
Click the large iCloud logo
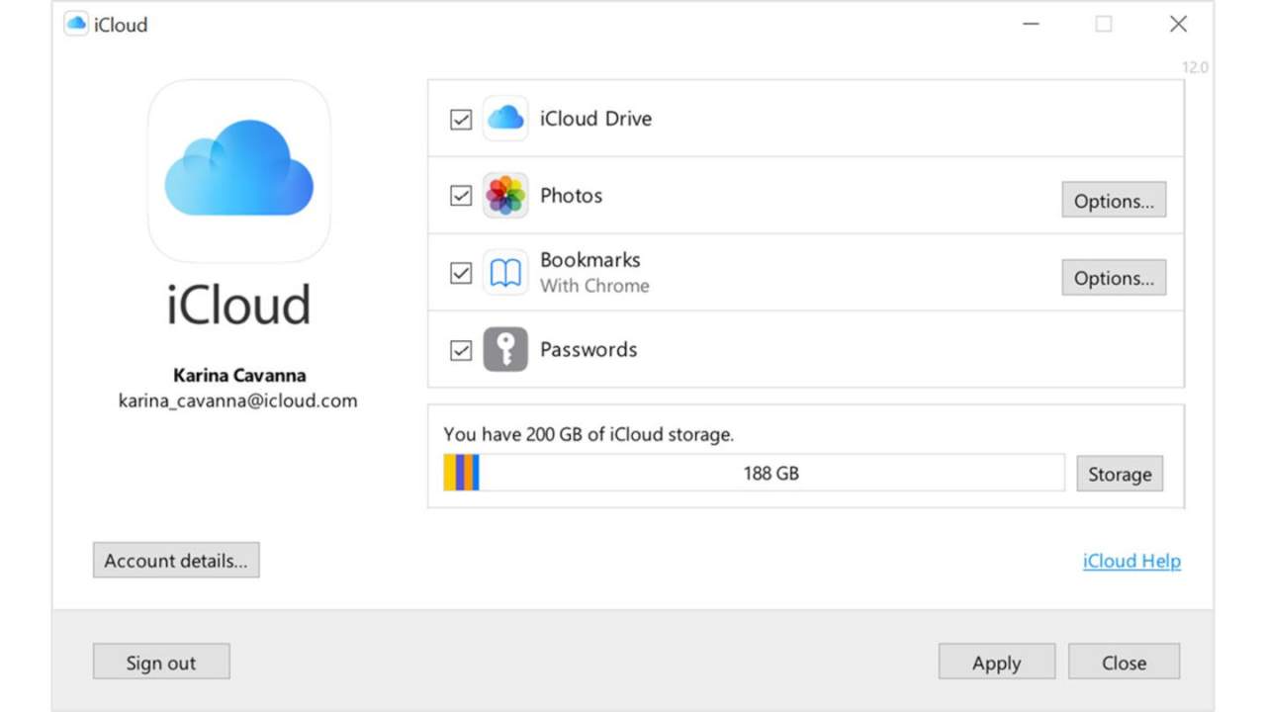[239, 169]
